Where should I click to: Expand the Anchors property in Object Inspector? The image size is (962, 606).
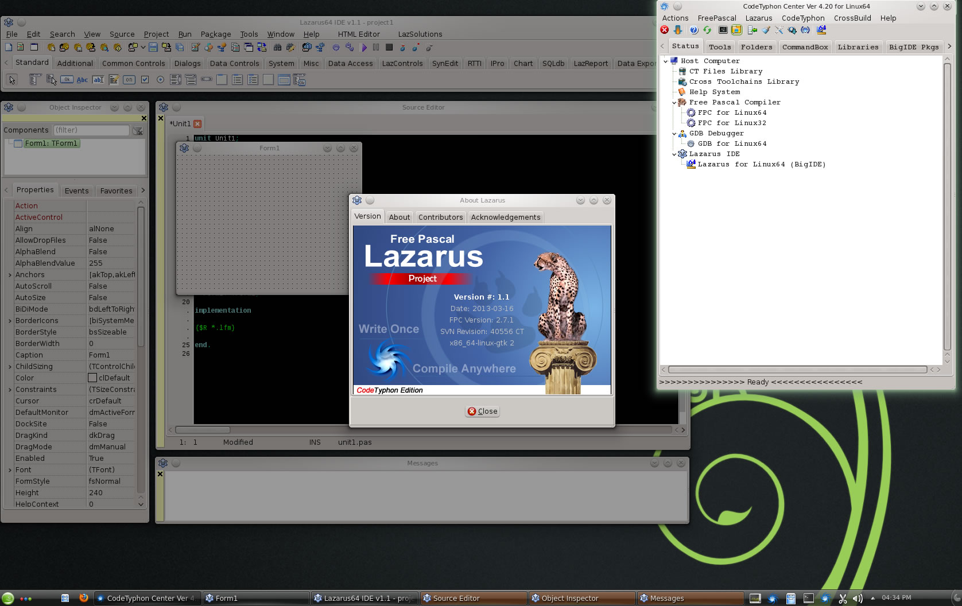10,275
